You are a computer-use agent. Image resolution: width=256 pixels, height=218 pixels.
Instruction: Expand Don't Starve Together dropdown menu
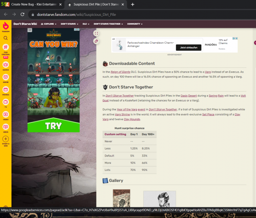[x=108, y=24]
